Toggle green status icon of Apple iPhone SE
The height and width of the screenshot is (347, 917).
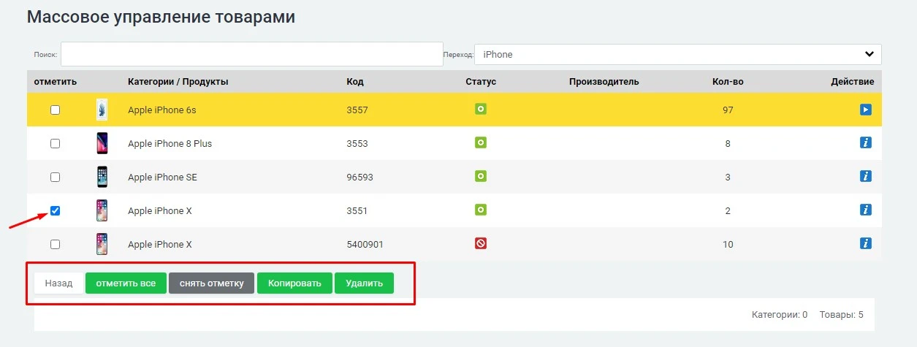[x=481, y=176]
